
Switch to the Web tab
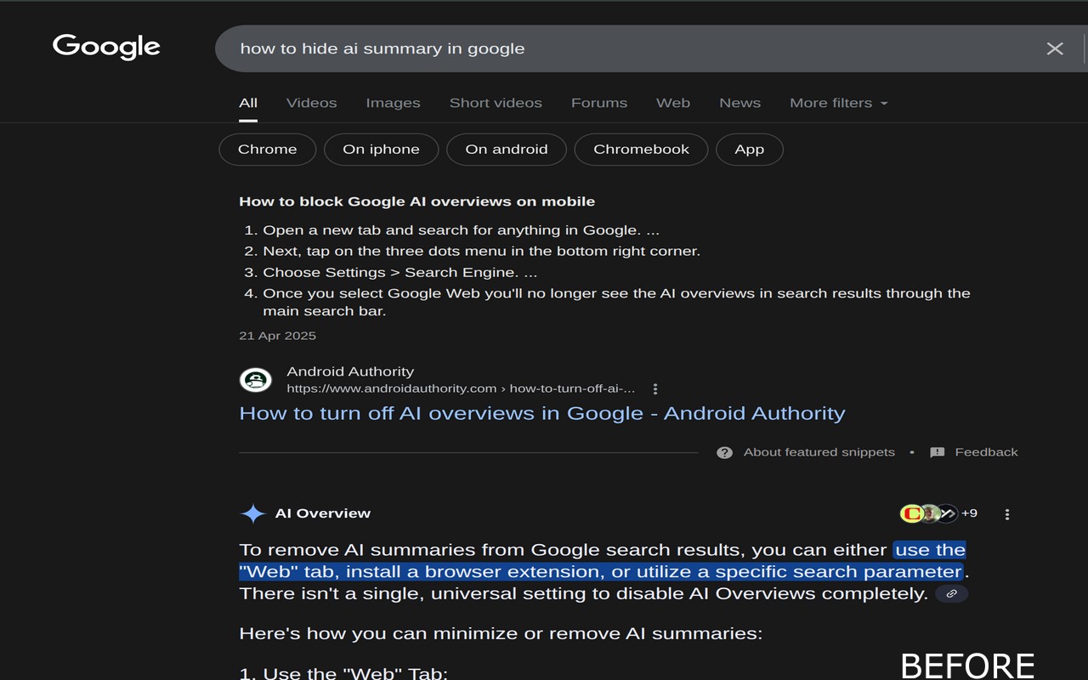673,103
